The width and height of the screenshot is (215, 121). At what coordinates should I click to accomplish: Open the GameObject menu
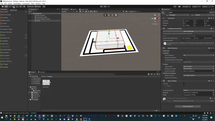[x=17, y=4]
